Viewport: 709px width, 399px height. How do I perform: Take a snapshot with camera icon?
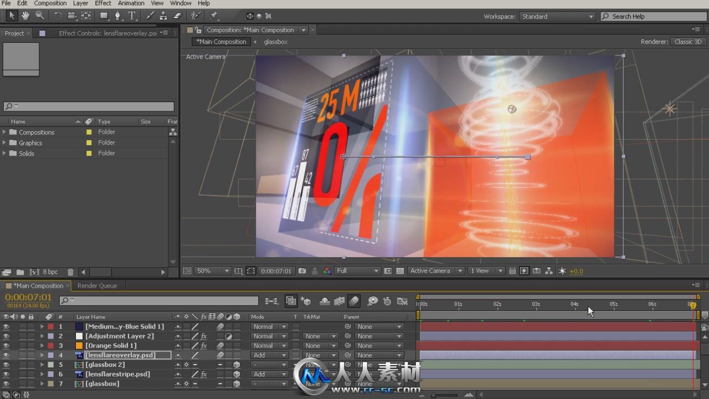pos(302,271)
